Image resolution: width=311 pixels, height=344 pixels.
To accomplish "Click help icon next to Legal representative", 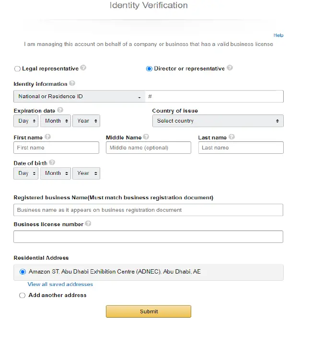I will (x=83, y=68).
